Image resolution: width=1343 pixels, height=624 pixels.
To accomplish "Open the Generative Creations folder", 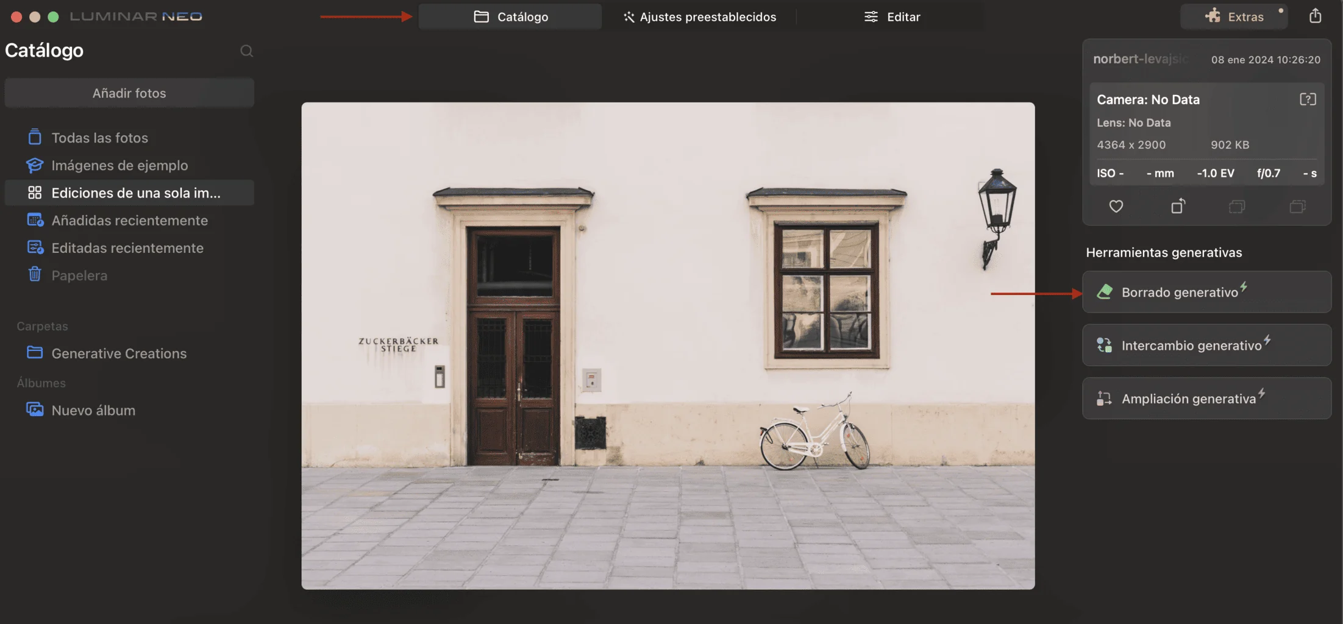I will pyautogui.click(x=129, y=353).
